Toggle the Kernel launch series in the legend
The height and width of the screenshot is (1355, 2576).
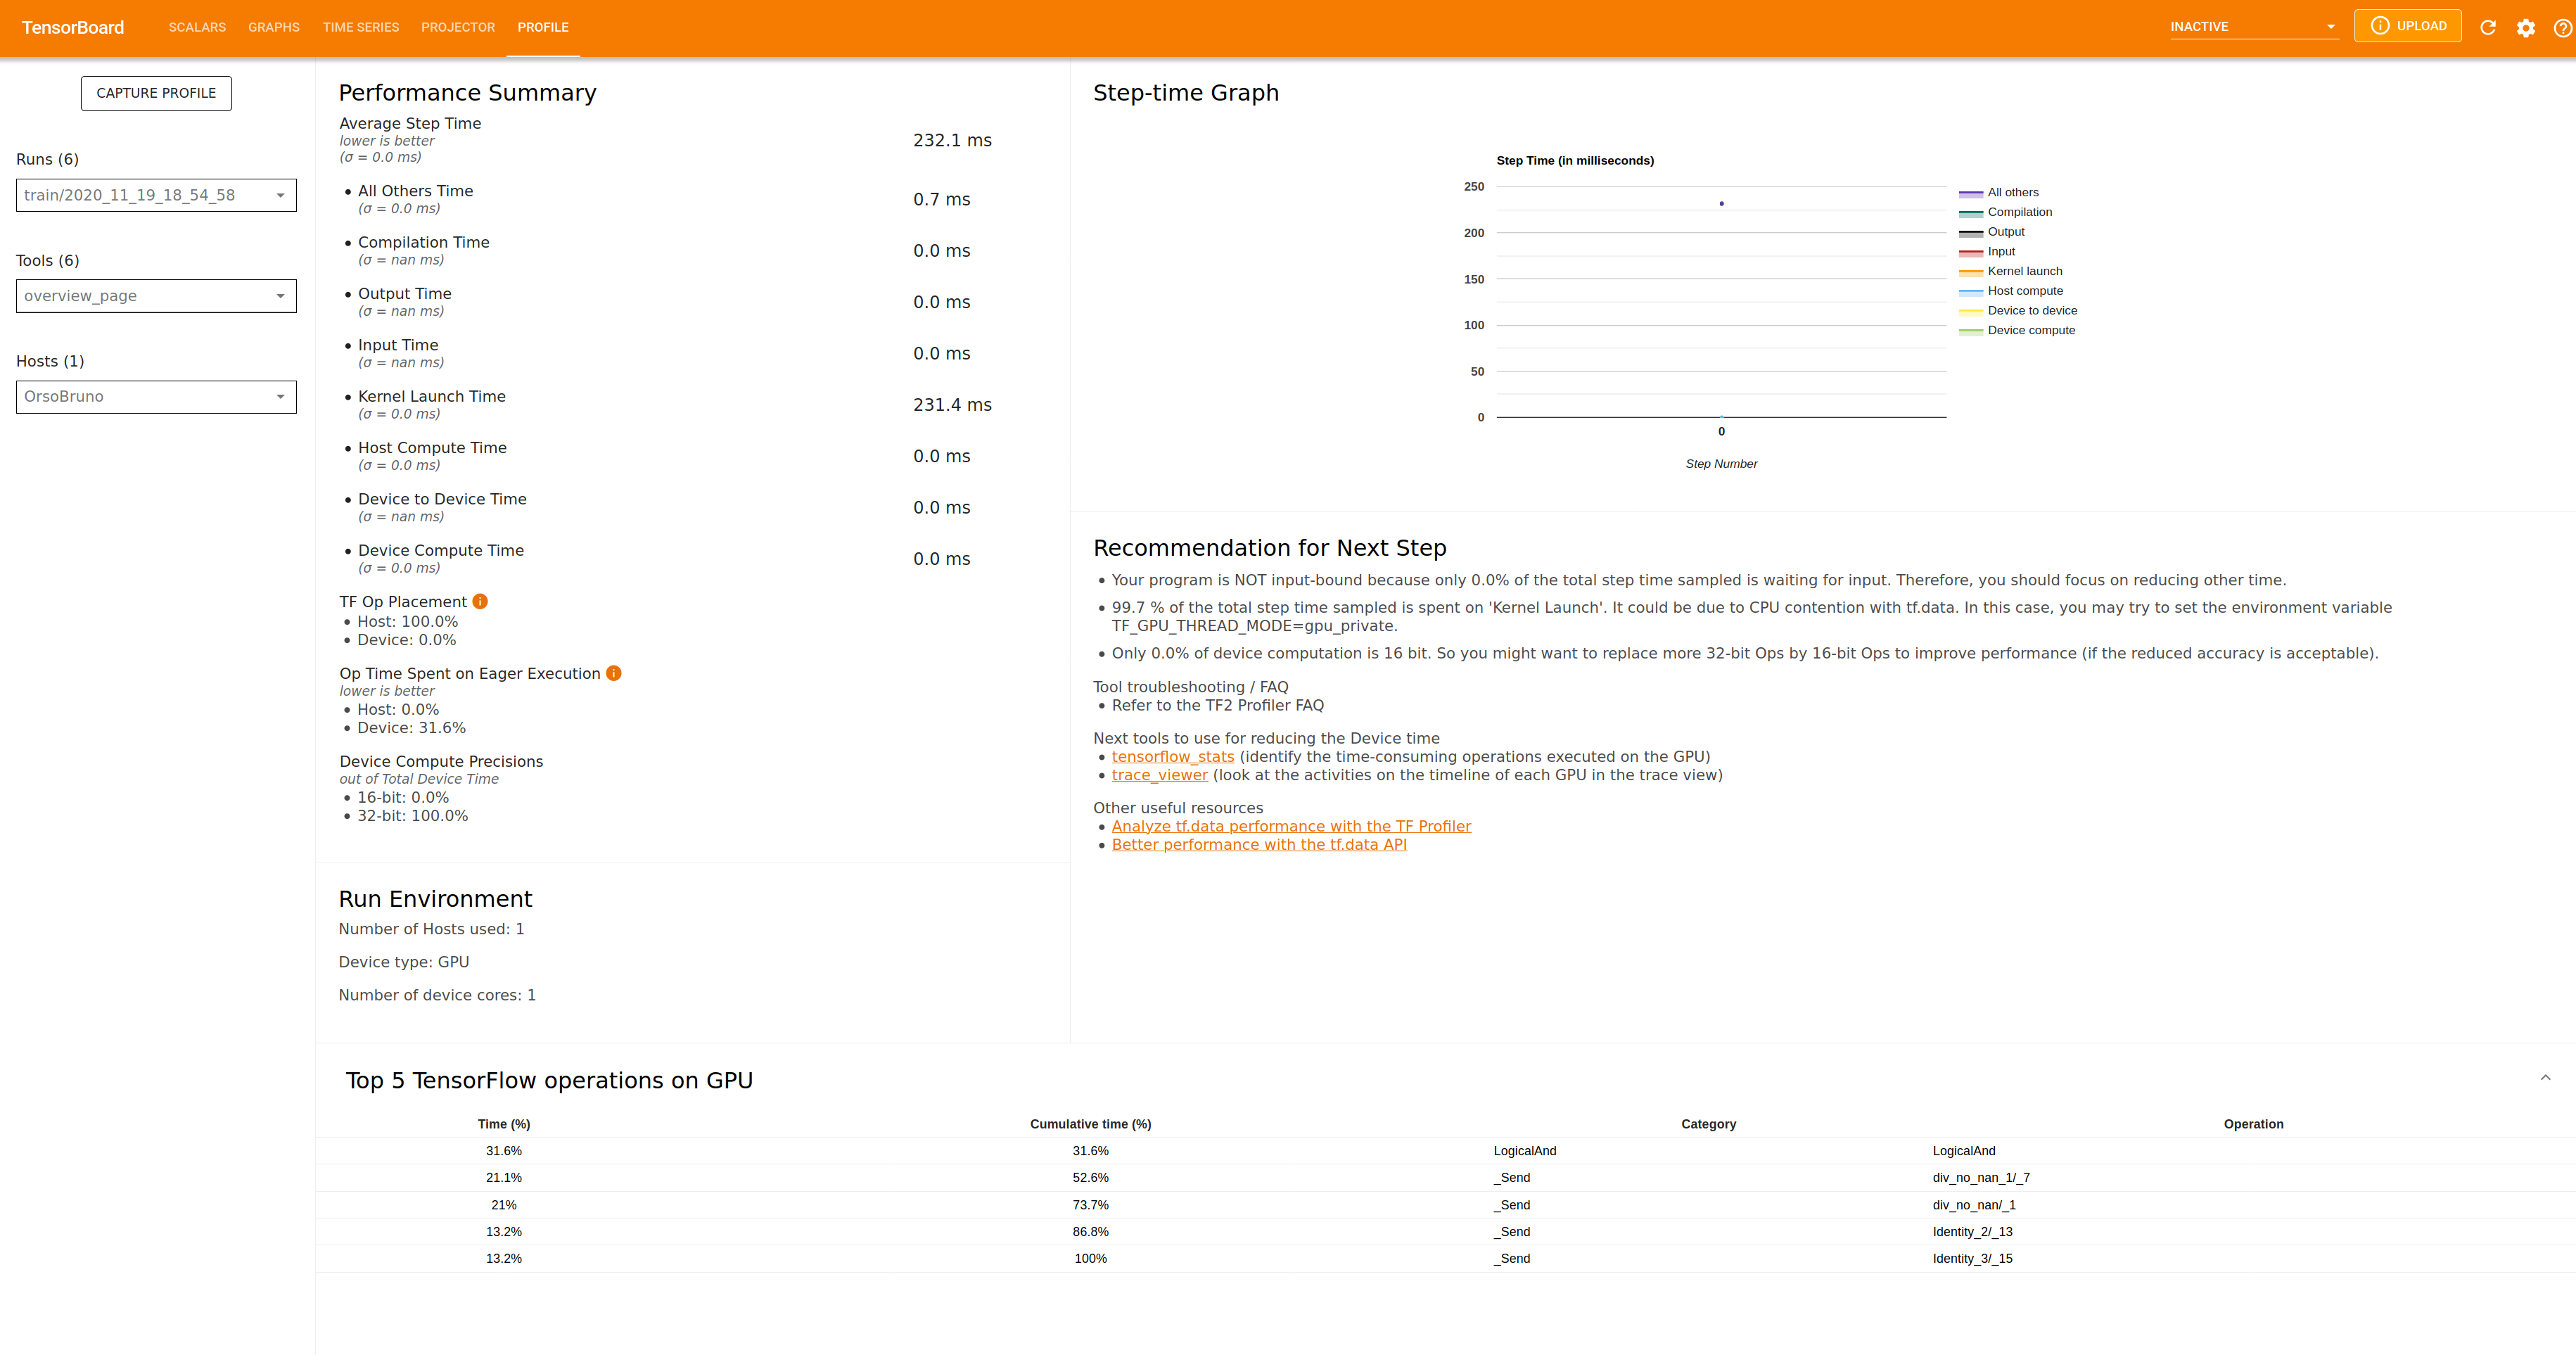tap(2024, 270)
